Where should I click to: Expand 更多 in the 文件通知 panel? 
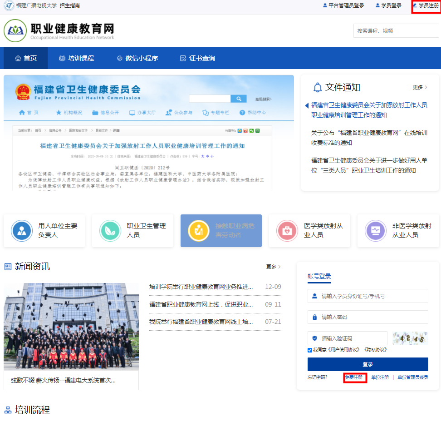(420, 87)
